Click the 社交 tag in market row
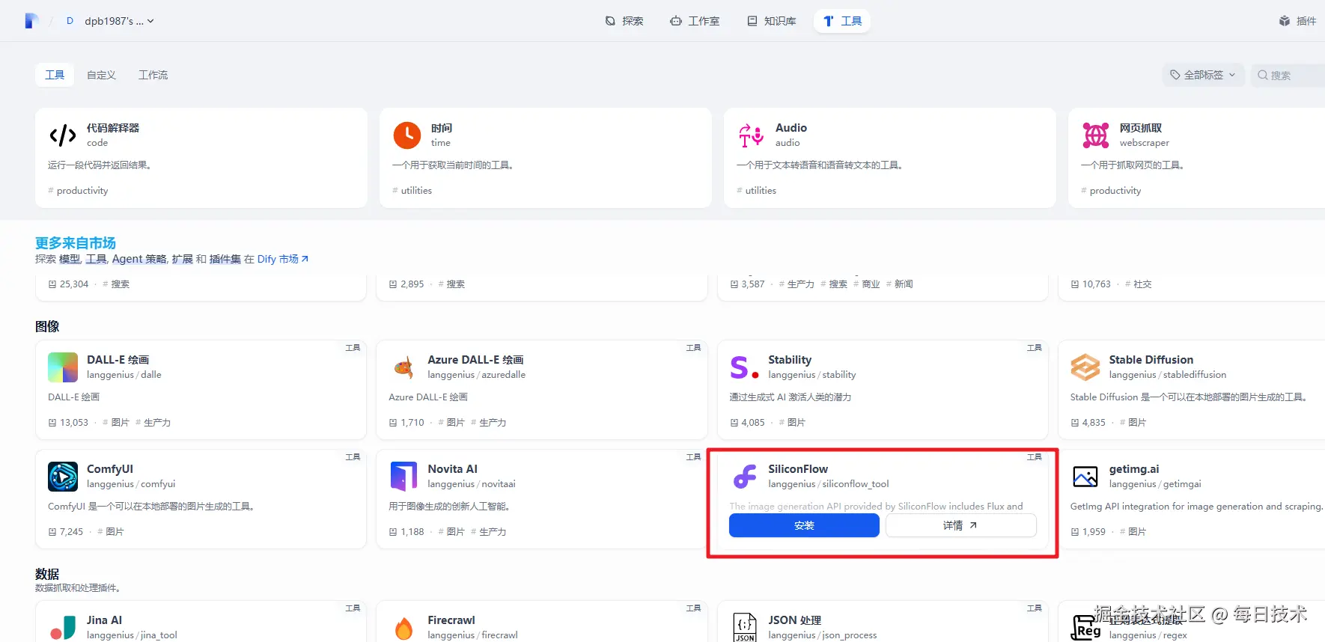The height and width of the screenshot is (642, 1325). tap(1139, 284)
